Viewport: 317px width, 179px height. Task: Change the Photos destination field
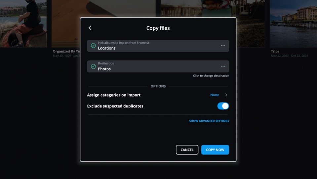158,66
